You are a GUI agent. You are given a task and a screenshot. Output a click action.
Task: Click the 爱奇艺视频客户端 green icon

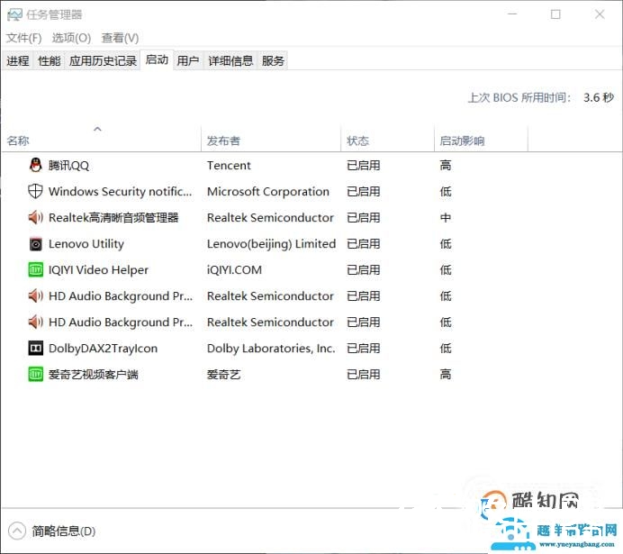(35, 375)
